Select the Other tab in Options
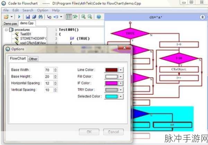 point(33,59)
